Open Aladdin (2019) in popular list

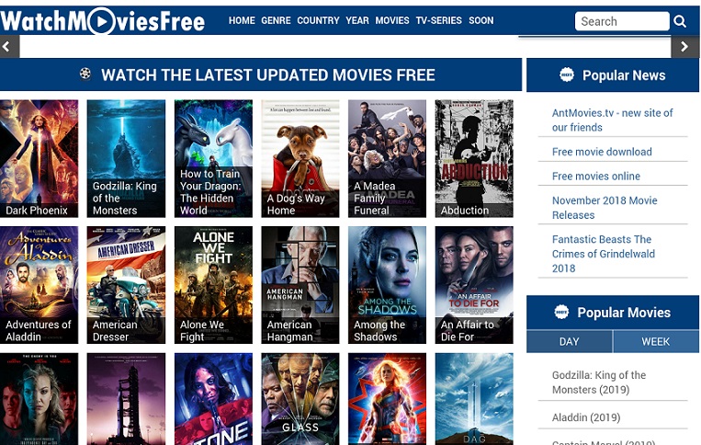[x=586, y=417]
